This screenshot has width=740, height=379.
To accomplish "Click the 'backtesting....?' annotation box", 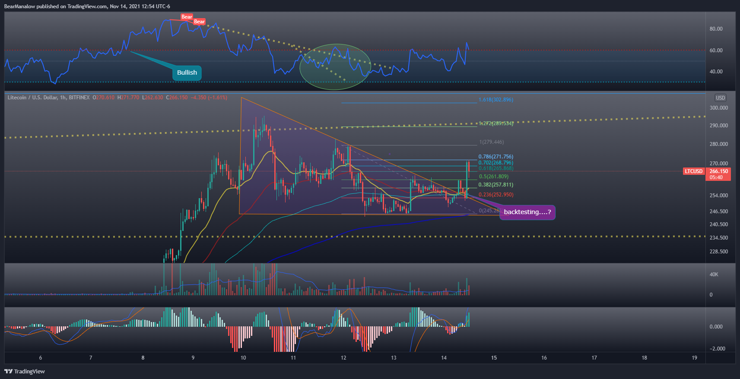I will click(x=527, y=212).
